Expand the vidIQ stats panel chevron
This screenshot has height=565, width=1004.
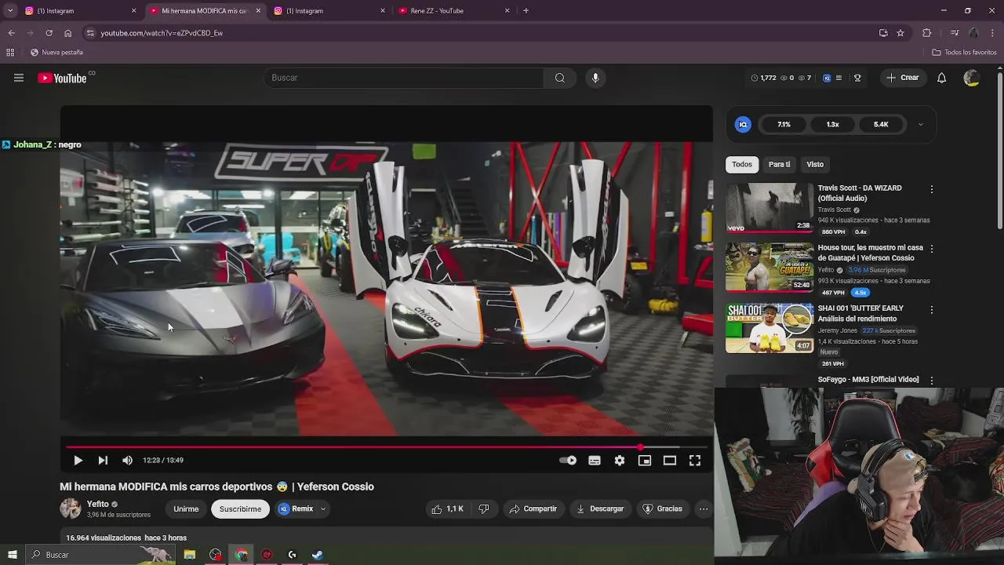pyautogui.click(x=921, y=125)
